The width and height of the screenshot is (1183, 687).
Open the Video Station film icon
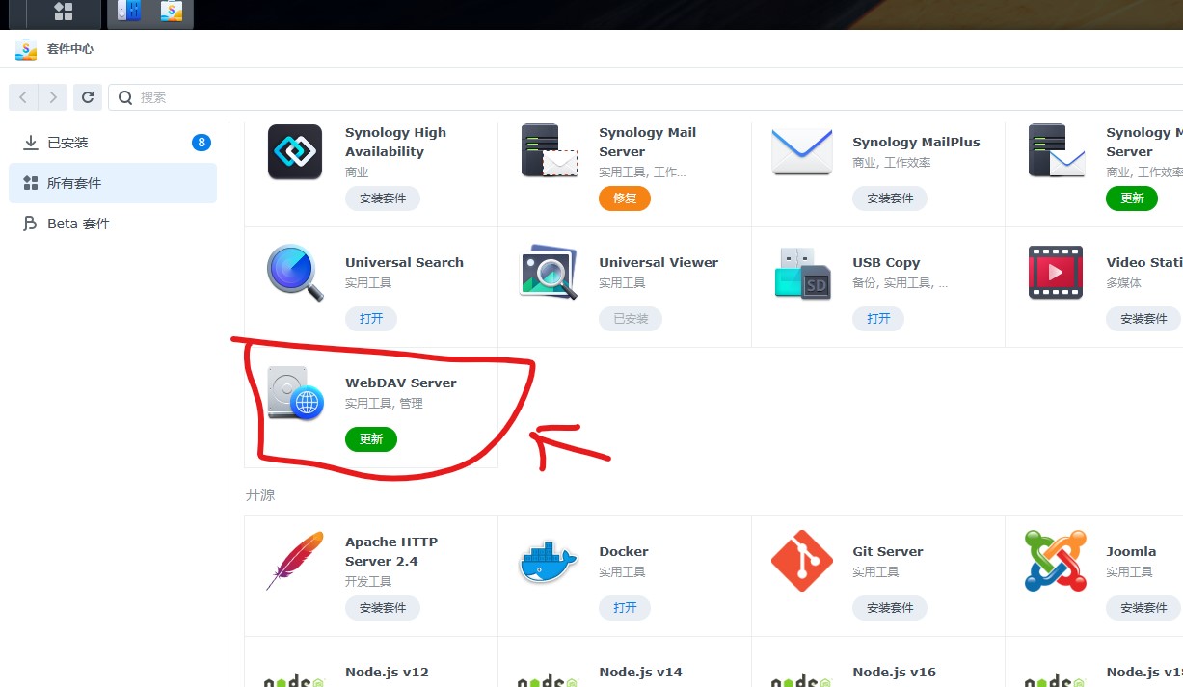click(x=1056, y=273)
